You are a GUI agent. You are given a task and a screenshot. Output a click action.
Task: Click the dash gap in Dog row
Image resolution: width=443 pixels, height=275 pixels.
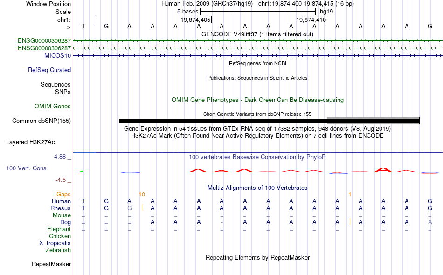point(222,222)
